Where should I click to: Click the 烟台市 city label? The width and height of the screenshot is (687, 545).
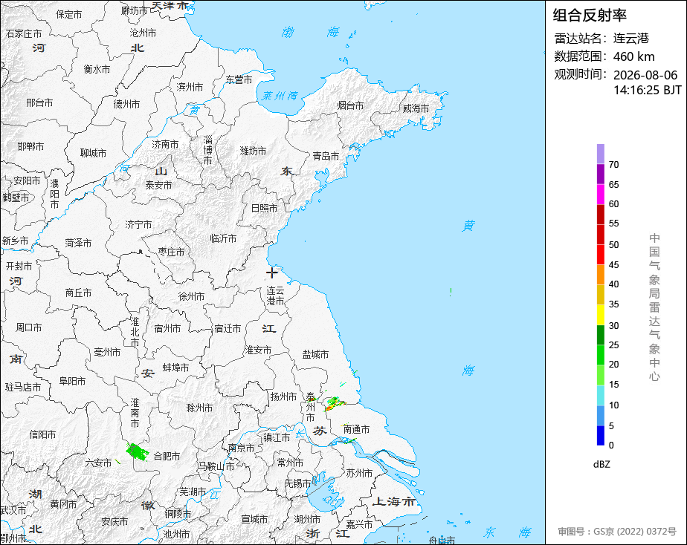[x=350, y=105]
